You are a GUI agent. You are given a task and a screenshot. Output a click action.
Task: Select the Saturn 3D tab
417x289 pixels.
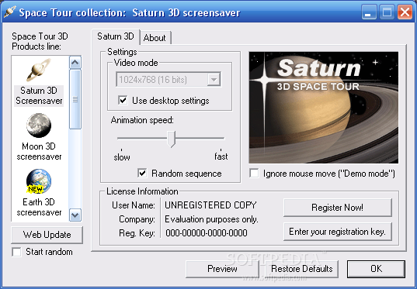116,36
